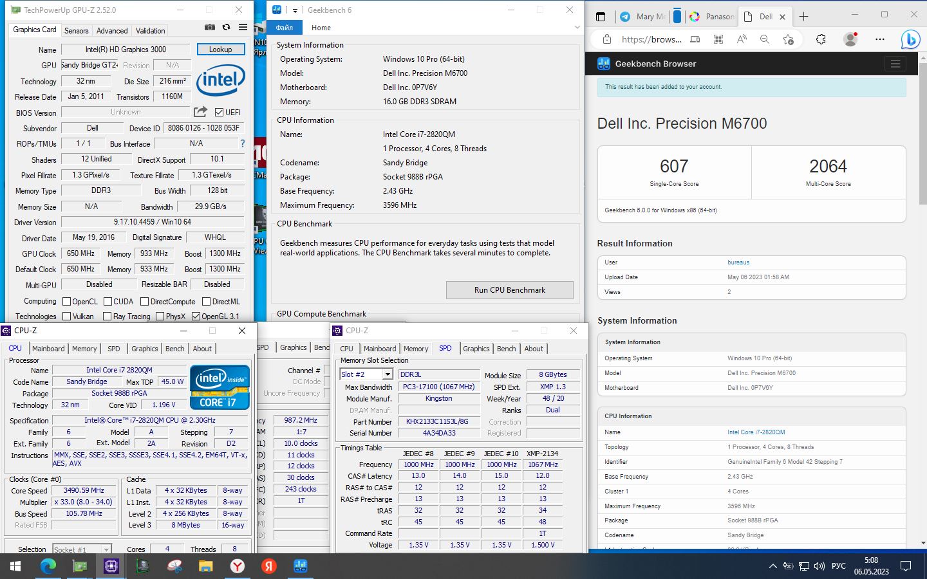
Task: Toggle DirectCompute checkbox
Action: tap(144, 301)
